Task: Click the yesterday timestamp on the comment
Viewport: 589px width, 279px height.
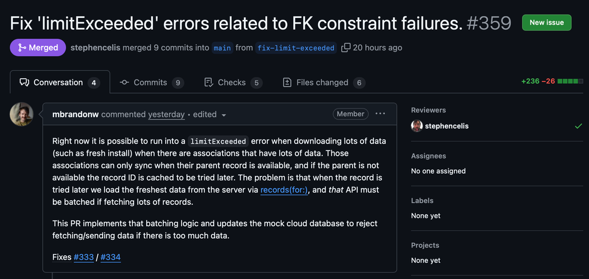Action: [166, 114]
